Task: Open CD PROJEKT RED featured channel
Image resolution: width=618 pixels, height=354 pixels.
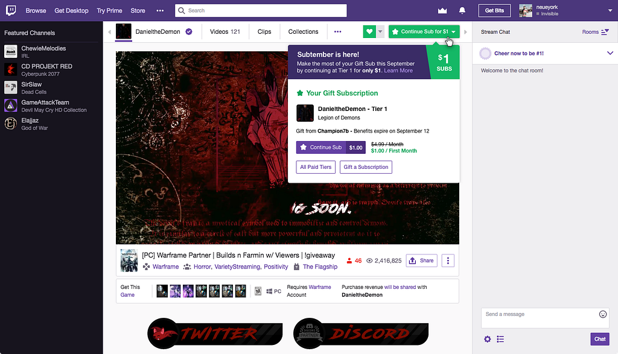Action: click(51, 70)
